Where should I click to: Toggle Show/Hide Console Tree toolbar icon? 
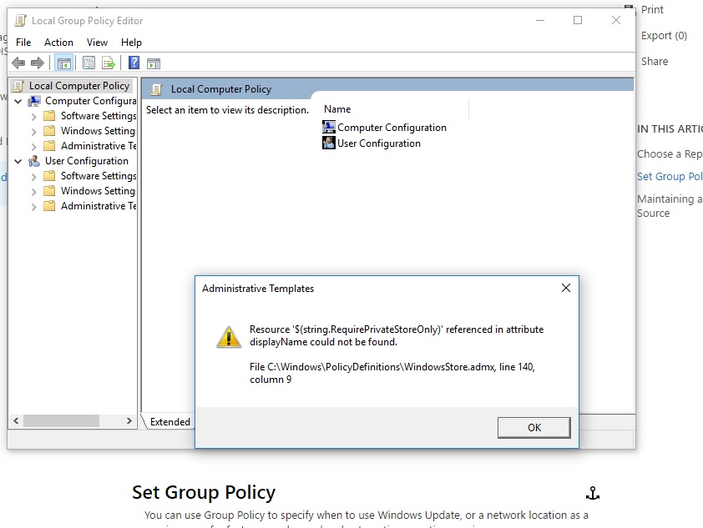coord(63,63)
